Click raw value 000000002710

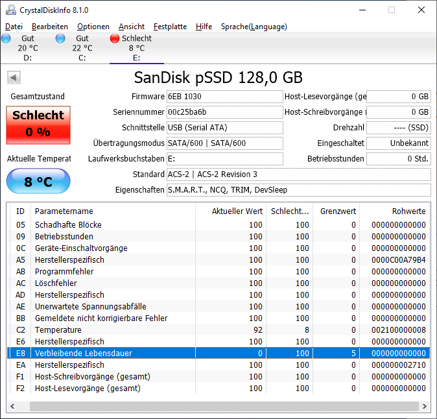point(399,365)
